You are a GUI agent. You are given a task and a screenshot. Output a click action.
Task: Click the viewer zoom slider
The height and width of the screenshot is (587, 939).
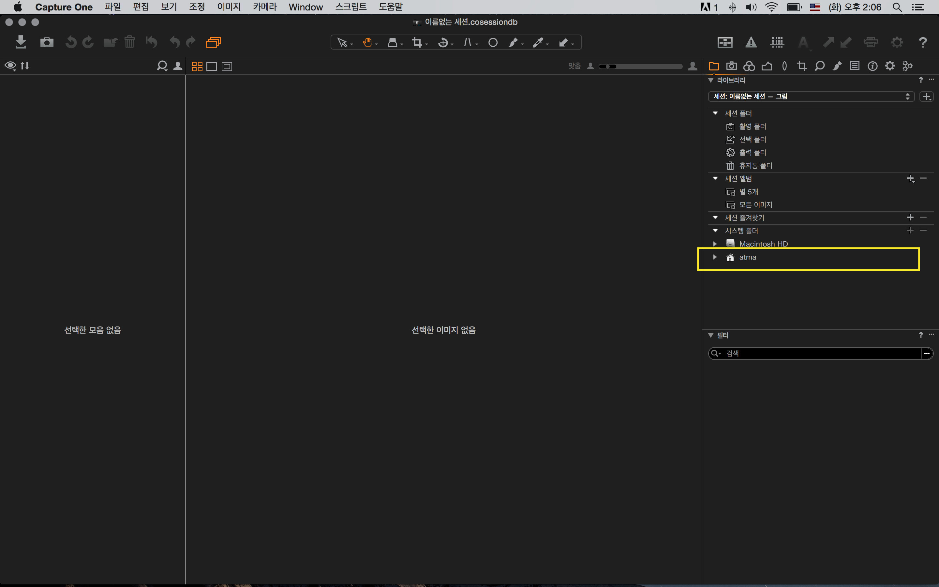click(x=640, y=67)
